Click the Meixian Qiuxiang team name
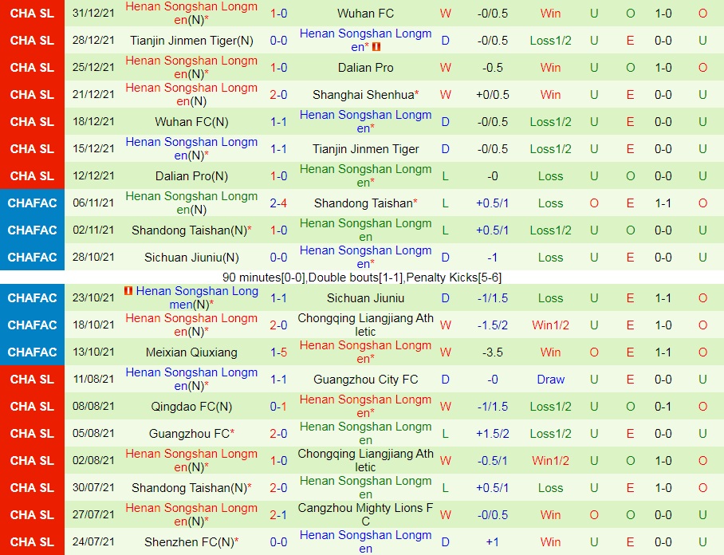 pyautogui.click(x=191, y=352)
